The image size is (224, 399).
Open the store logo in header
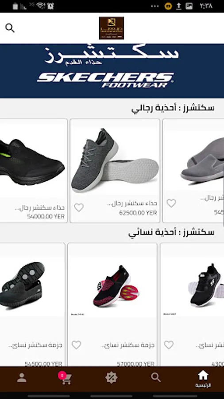112,28
